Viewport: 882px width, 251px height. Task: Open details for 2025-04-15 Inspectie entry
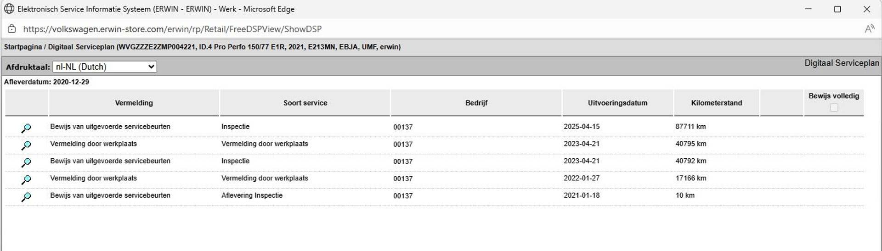(x=26, y=128)
